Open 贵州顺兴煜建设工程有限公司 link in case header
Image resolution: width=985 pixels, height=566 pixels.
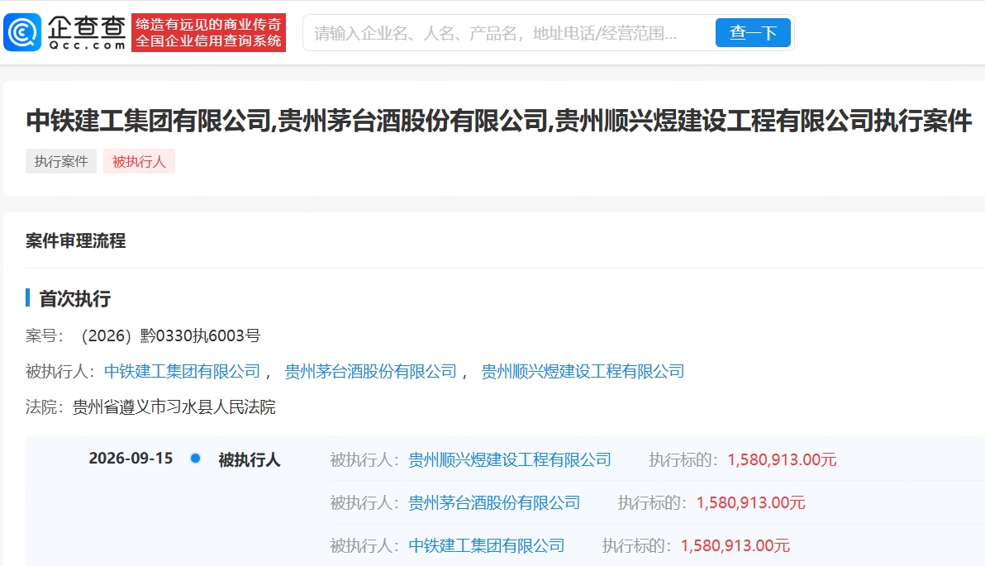[x=583, y=371]
